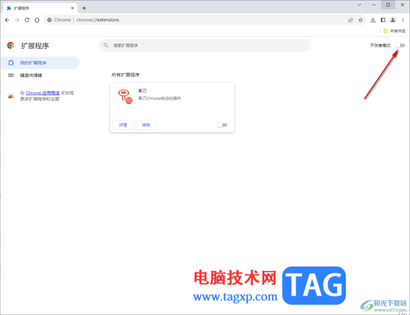Viewport: 410px width, 315px height.
Task: Reload the extensions page
Action: tap(27, 20)
